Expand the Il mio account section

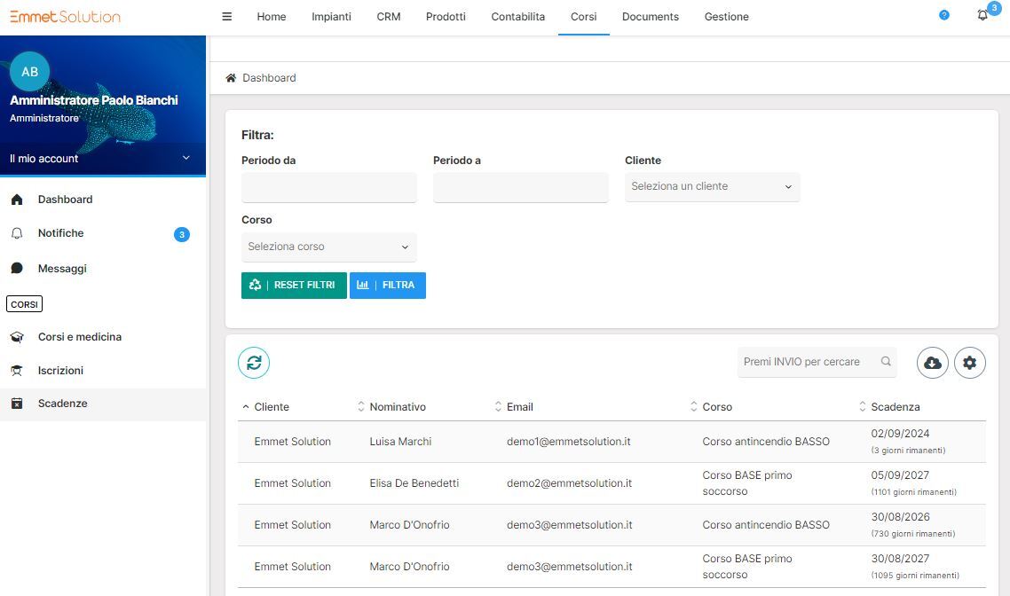point(102,159)
